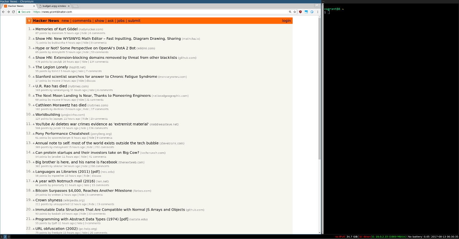This screenshot has height=239, width=459.
Task: Upvote 'Show HN: New WYSIWYG Math Editor'
Action: [34, 39]
